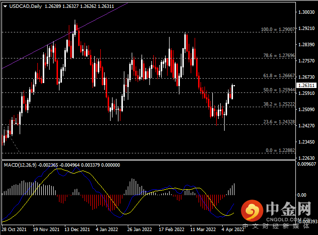Click the 26 Jan 2022 date label

point(140,230)
